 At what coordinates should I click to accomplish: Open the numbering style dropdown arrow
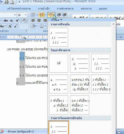coord(46,15)
